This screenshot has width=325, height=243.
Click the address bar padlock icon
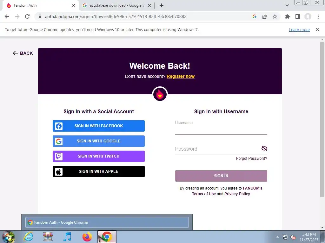40,16
